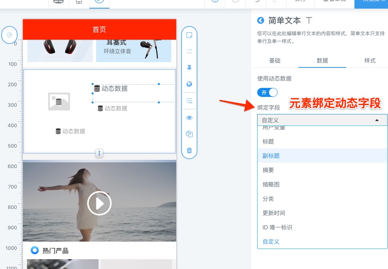Switch to tablet device view in the top bar
Image resolution: width=388 pixels, height=269 pixels.
pos(79,2)
